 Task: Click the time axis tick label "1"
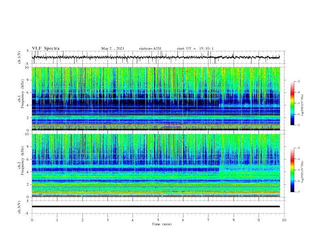(57, 220)
